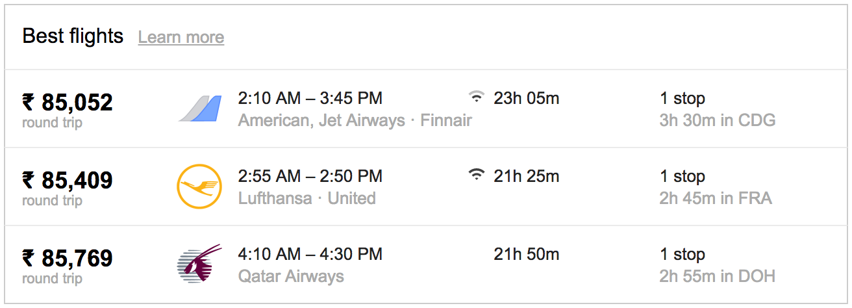Click the Lufthansa · United airline label
This screenshot has height=308, width=852.
click(307, 198)
